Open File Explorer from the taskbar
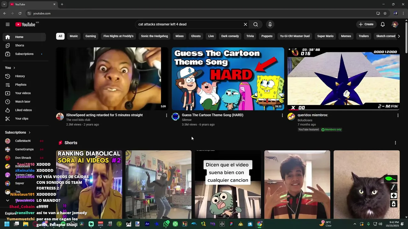The width and height of the screenshot is (408, 229). tap(25, 224)
